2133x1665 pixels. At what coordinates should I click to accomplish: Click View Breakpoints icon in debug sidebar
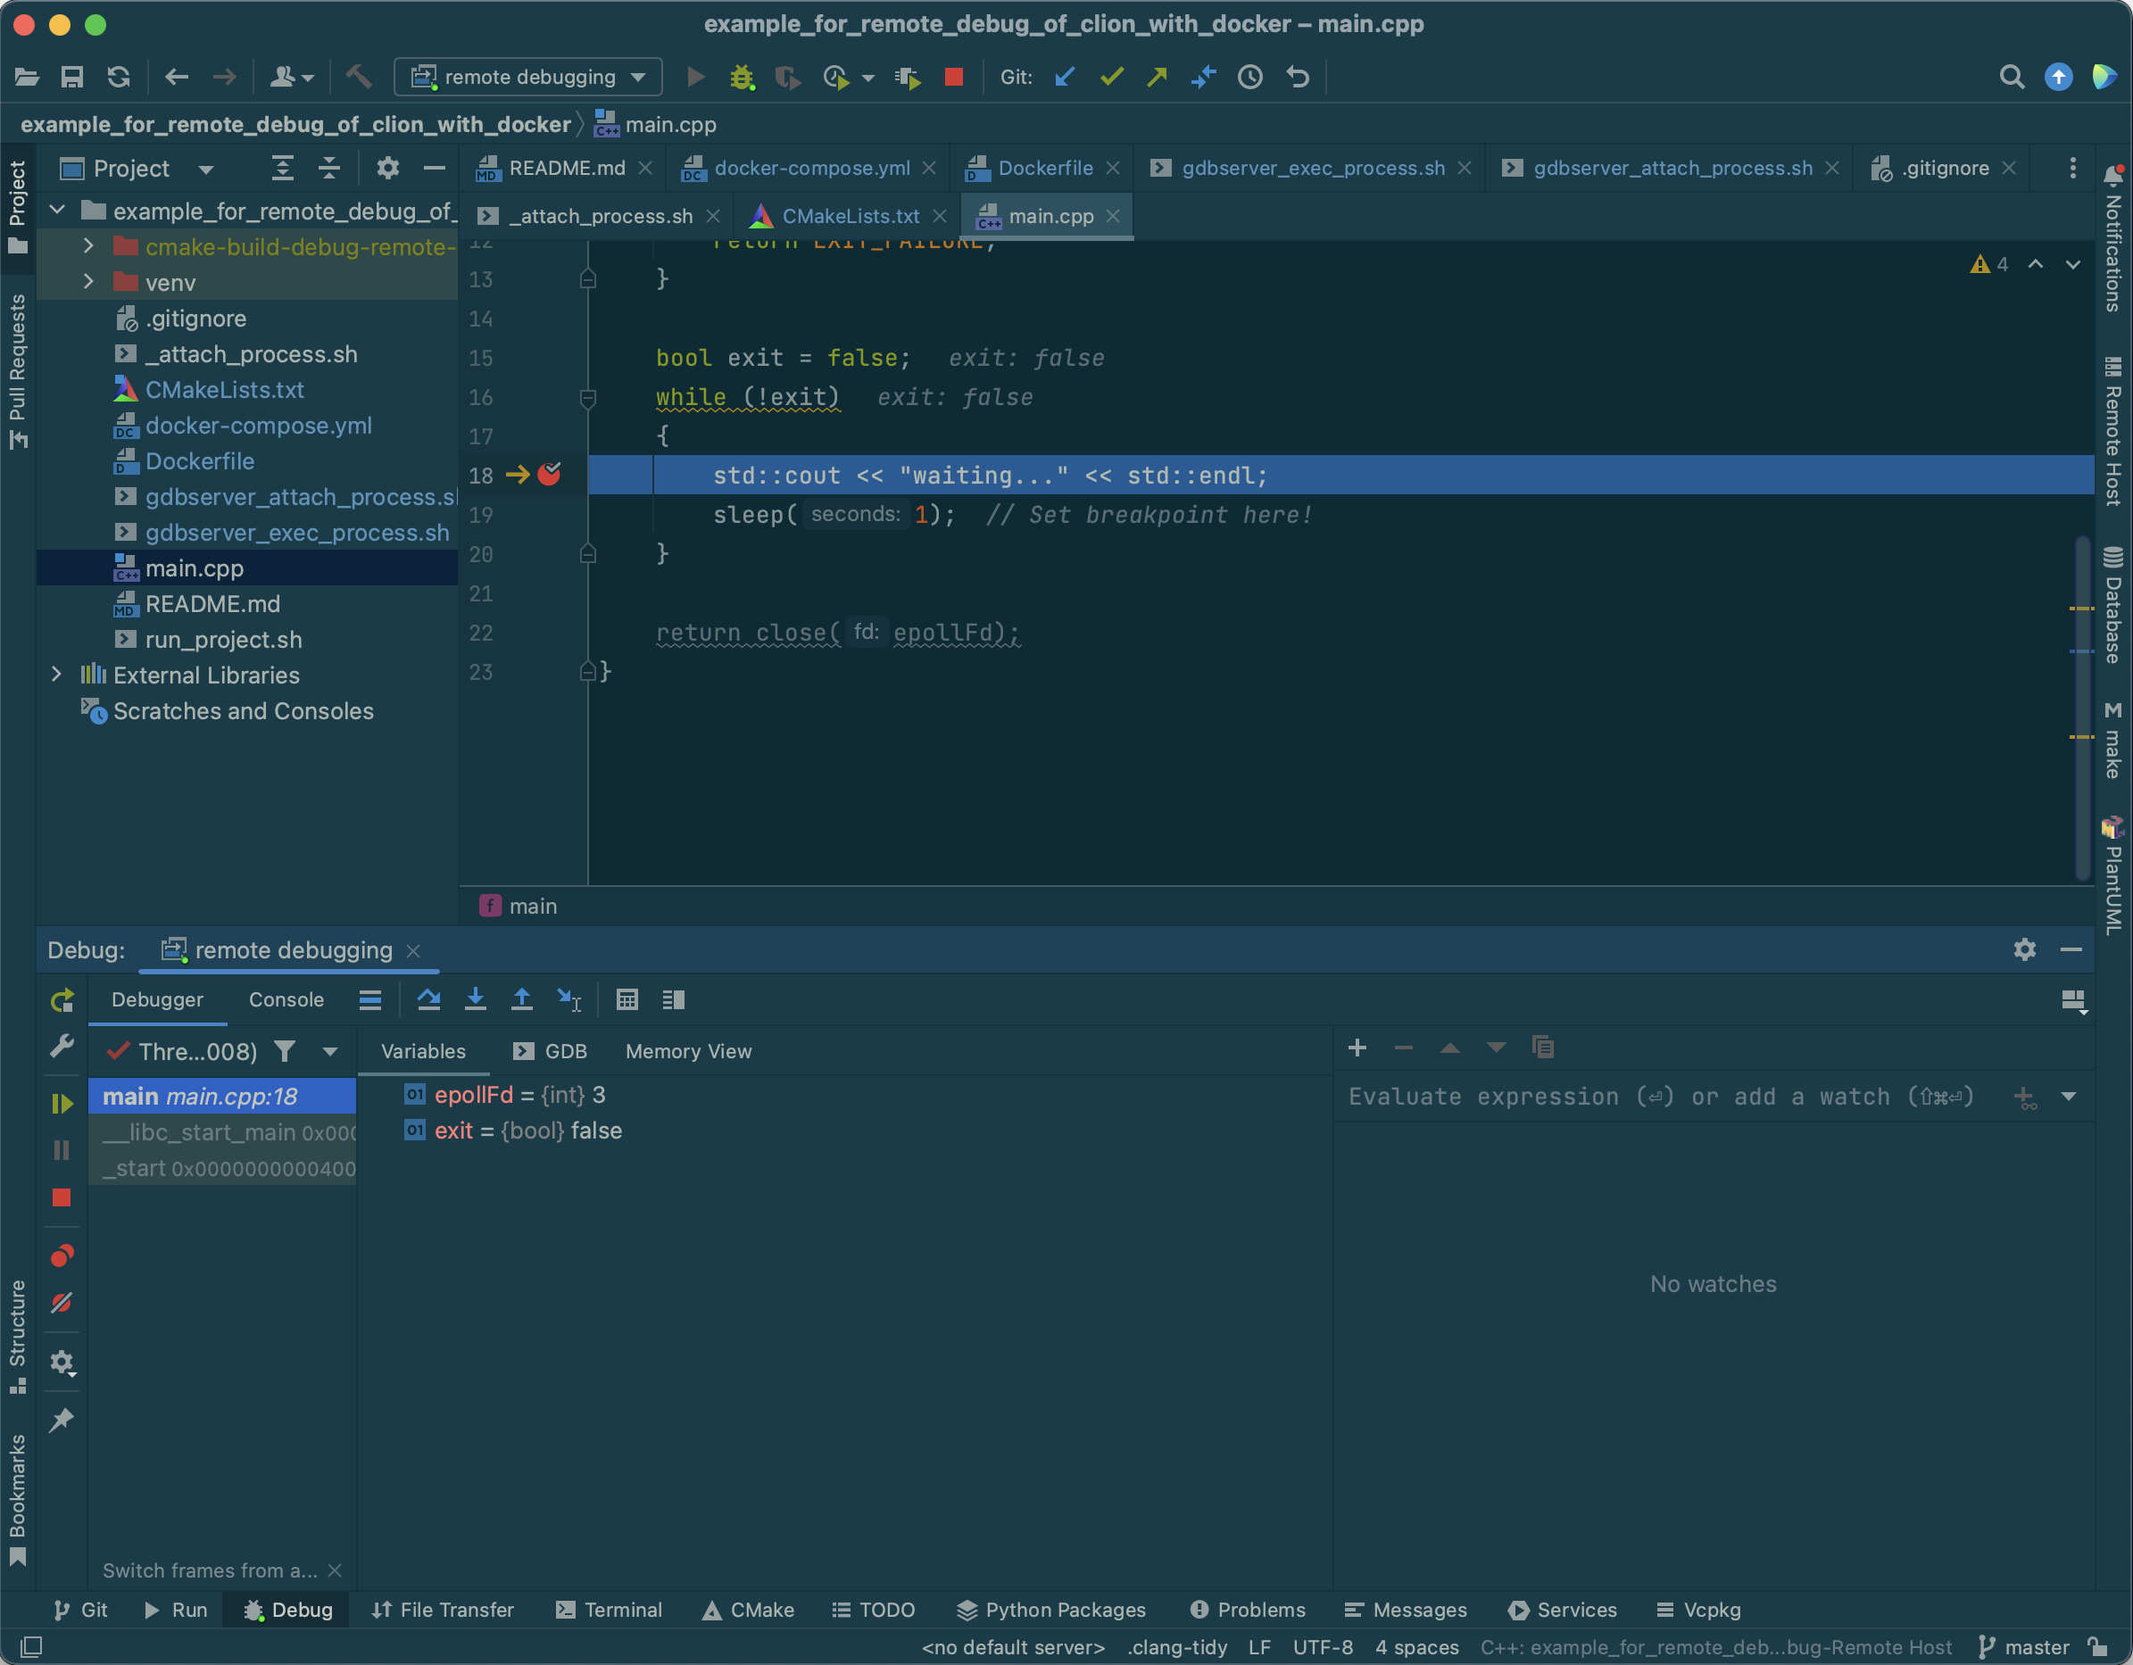(x=62, y=1255)
